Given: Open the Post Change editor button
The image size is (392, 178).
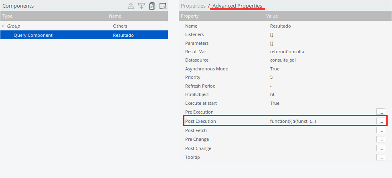Looking at the screenshot, I should (x=381, y=148).
